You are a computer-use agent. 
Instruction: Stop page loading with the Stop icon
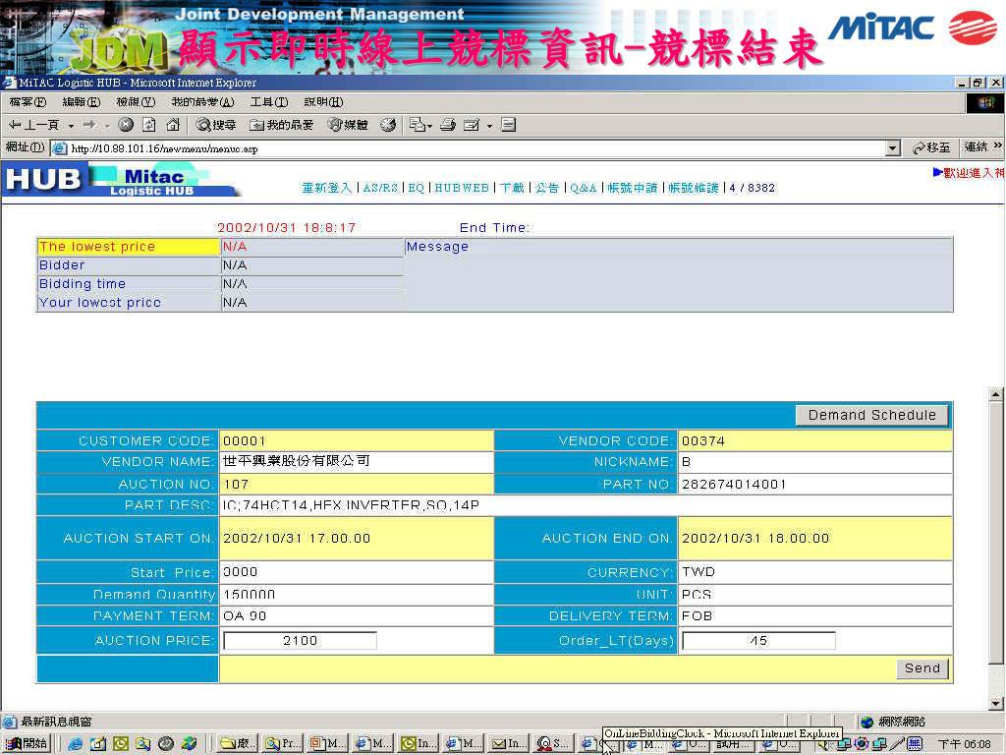pos(126,125)
